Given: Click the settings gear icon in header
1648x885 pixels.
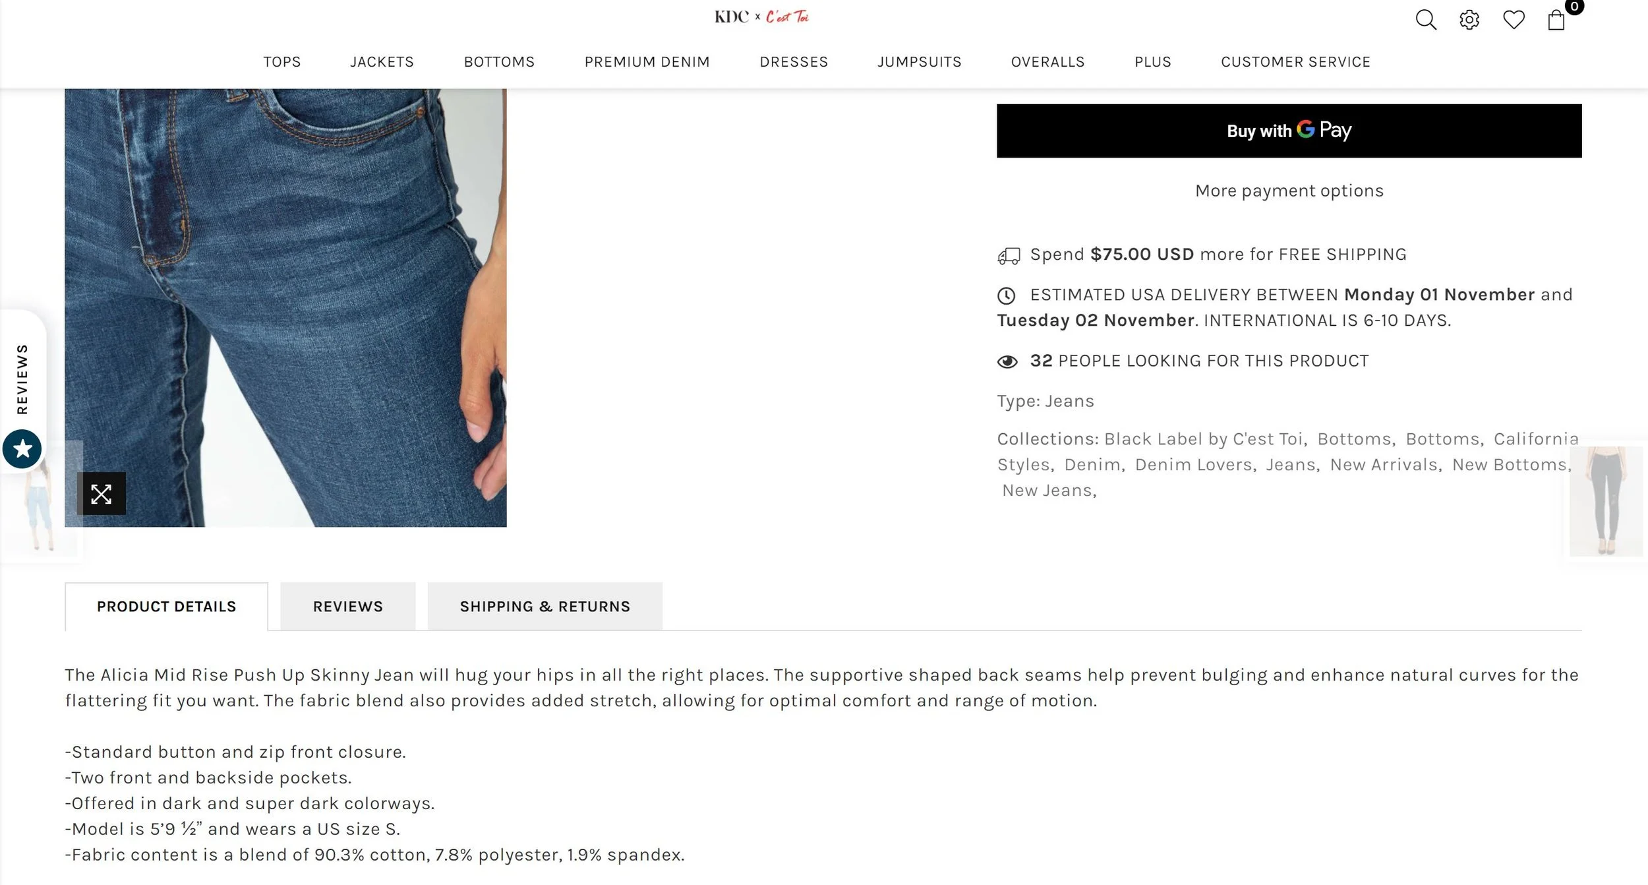Looking at the screenshot, I should click(1469, 20).
